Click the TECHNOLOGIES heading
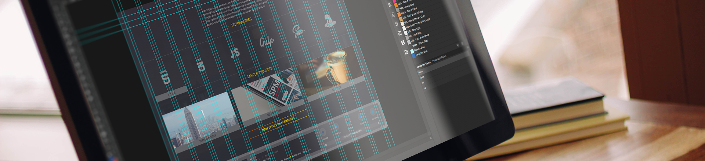This screenshot has height=161, width=705. point(241,22)
